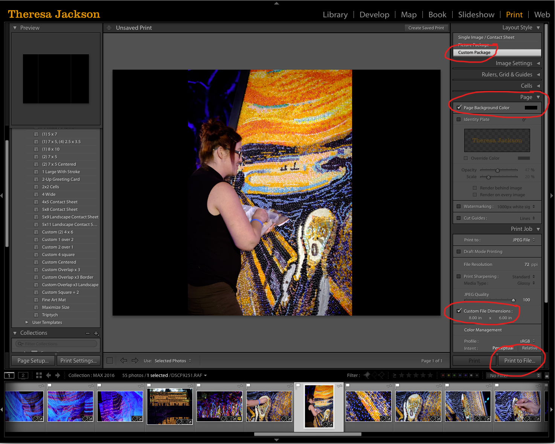Click Create Saved Print button

(426, 28)
